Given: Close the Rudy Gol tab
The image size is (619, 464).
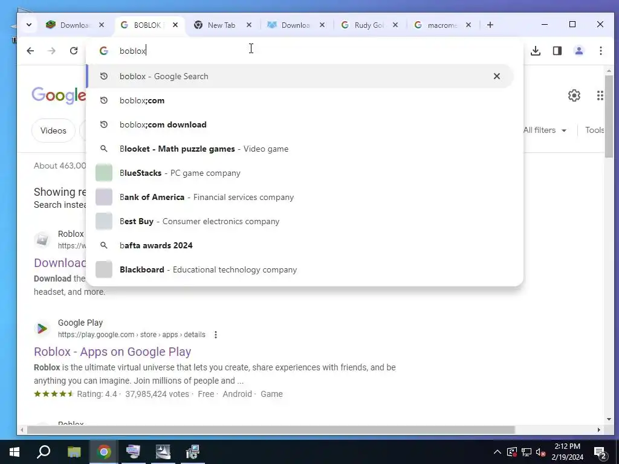Looking at the screenshot, I should 395,25.
